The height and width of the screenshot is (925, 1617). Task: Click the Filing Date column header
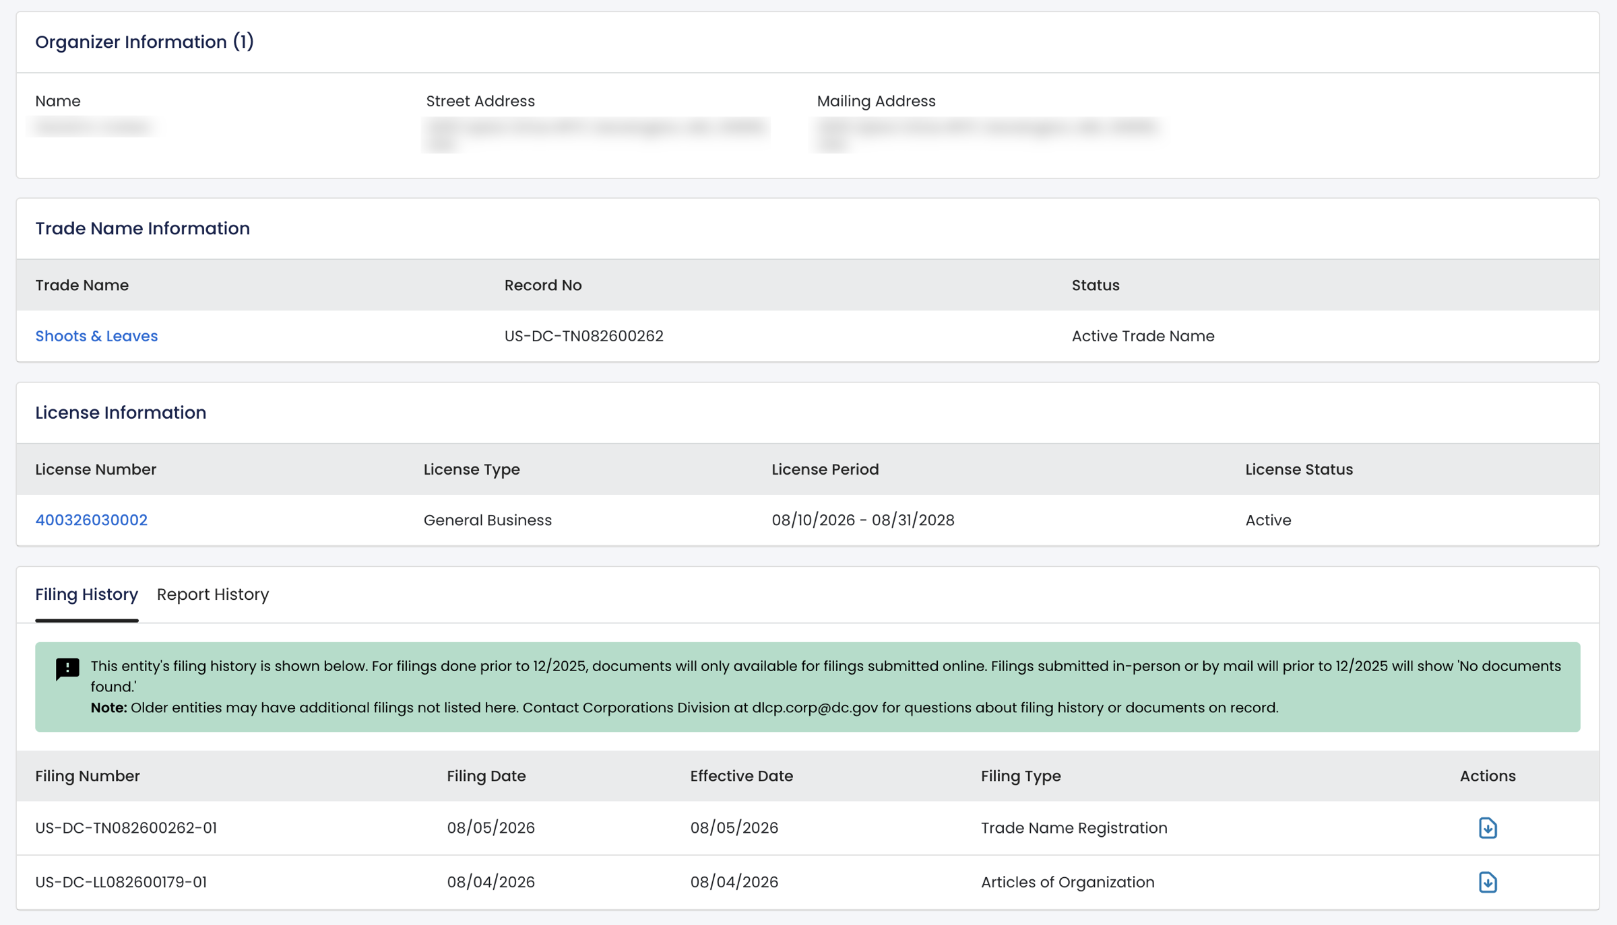[486, 776]
